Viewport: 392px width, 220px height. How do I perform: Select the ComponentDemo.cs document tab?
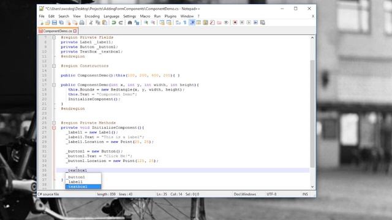point(57,31)
